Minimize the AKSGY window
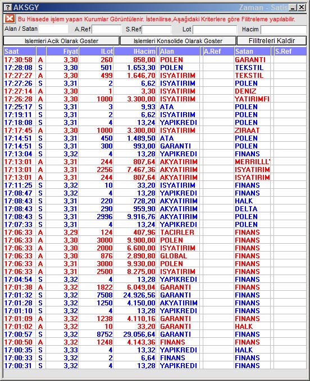310x381 pixels. click(293, 7)
